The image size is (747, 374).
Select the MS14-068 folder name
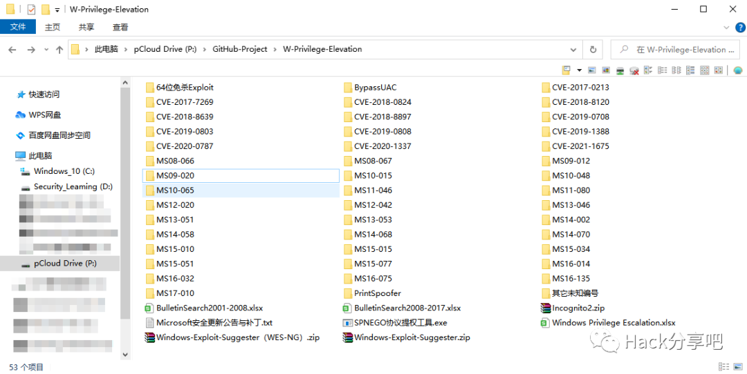373,235
